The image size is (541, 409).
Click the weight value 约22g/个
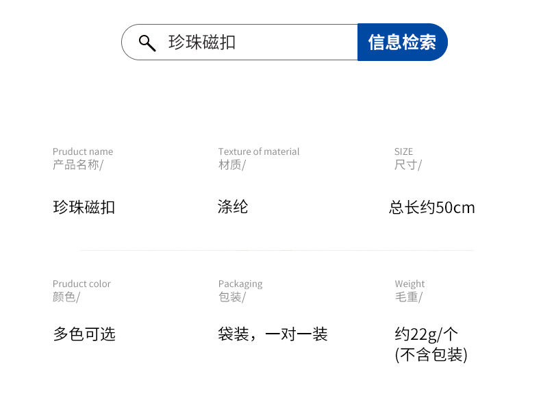(x=427, y=334)
